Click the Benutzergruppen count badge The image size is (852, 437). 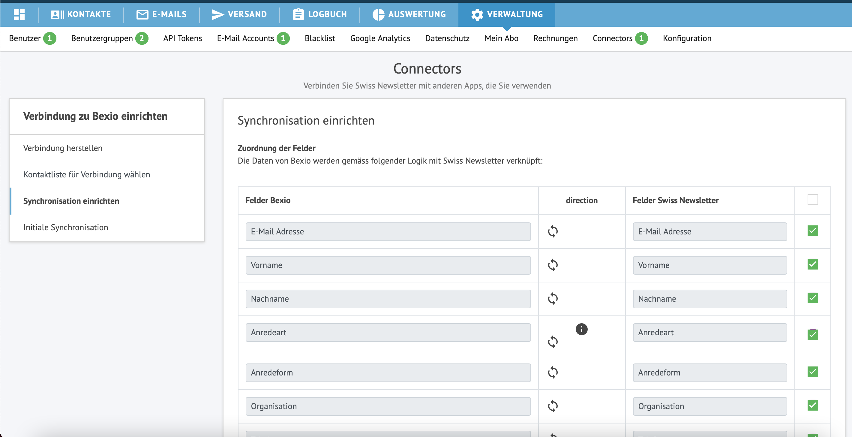click(142, 38)
